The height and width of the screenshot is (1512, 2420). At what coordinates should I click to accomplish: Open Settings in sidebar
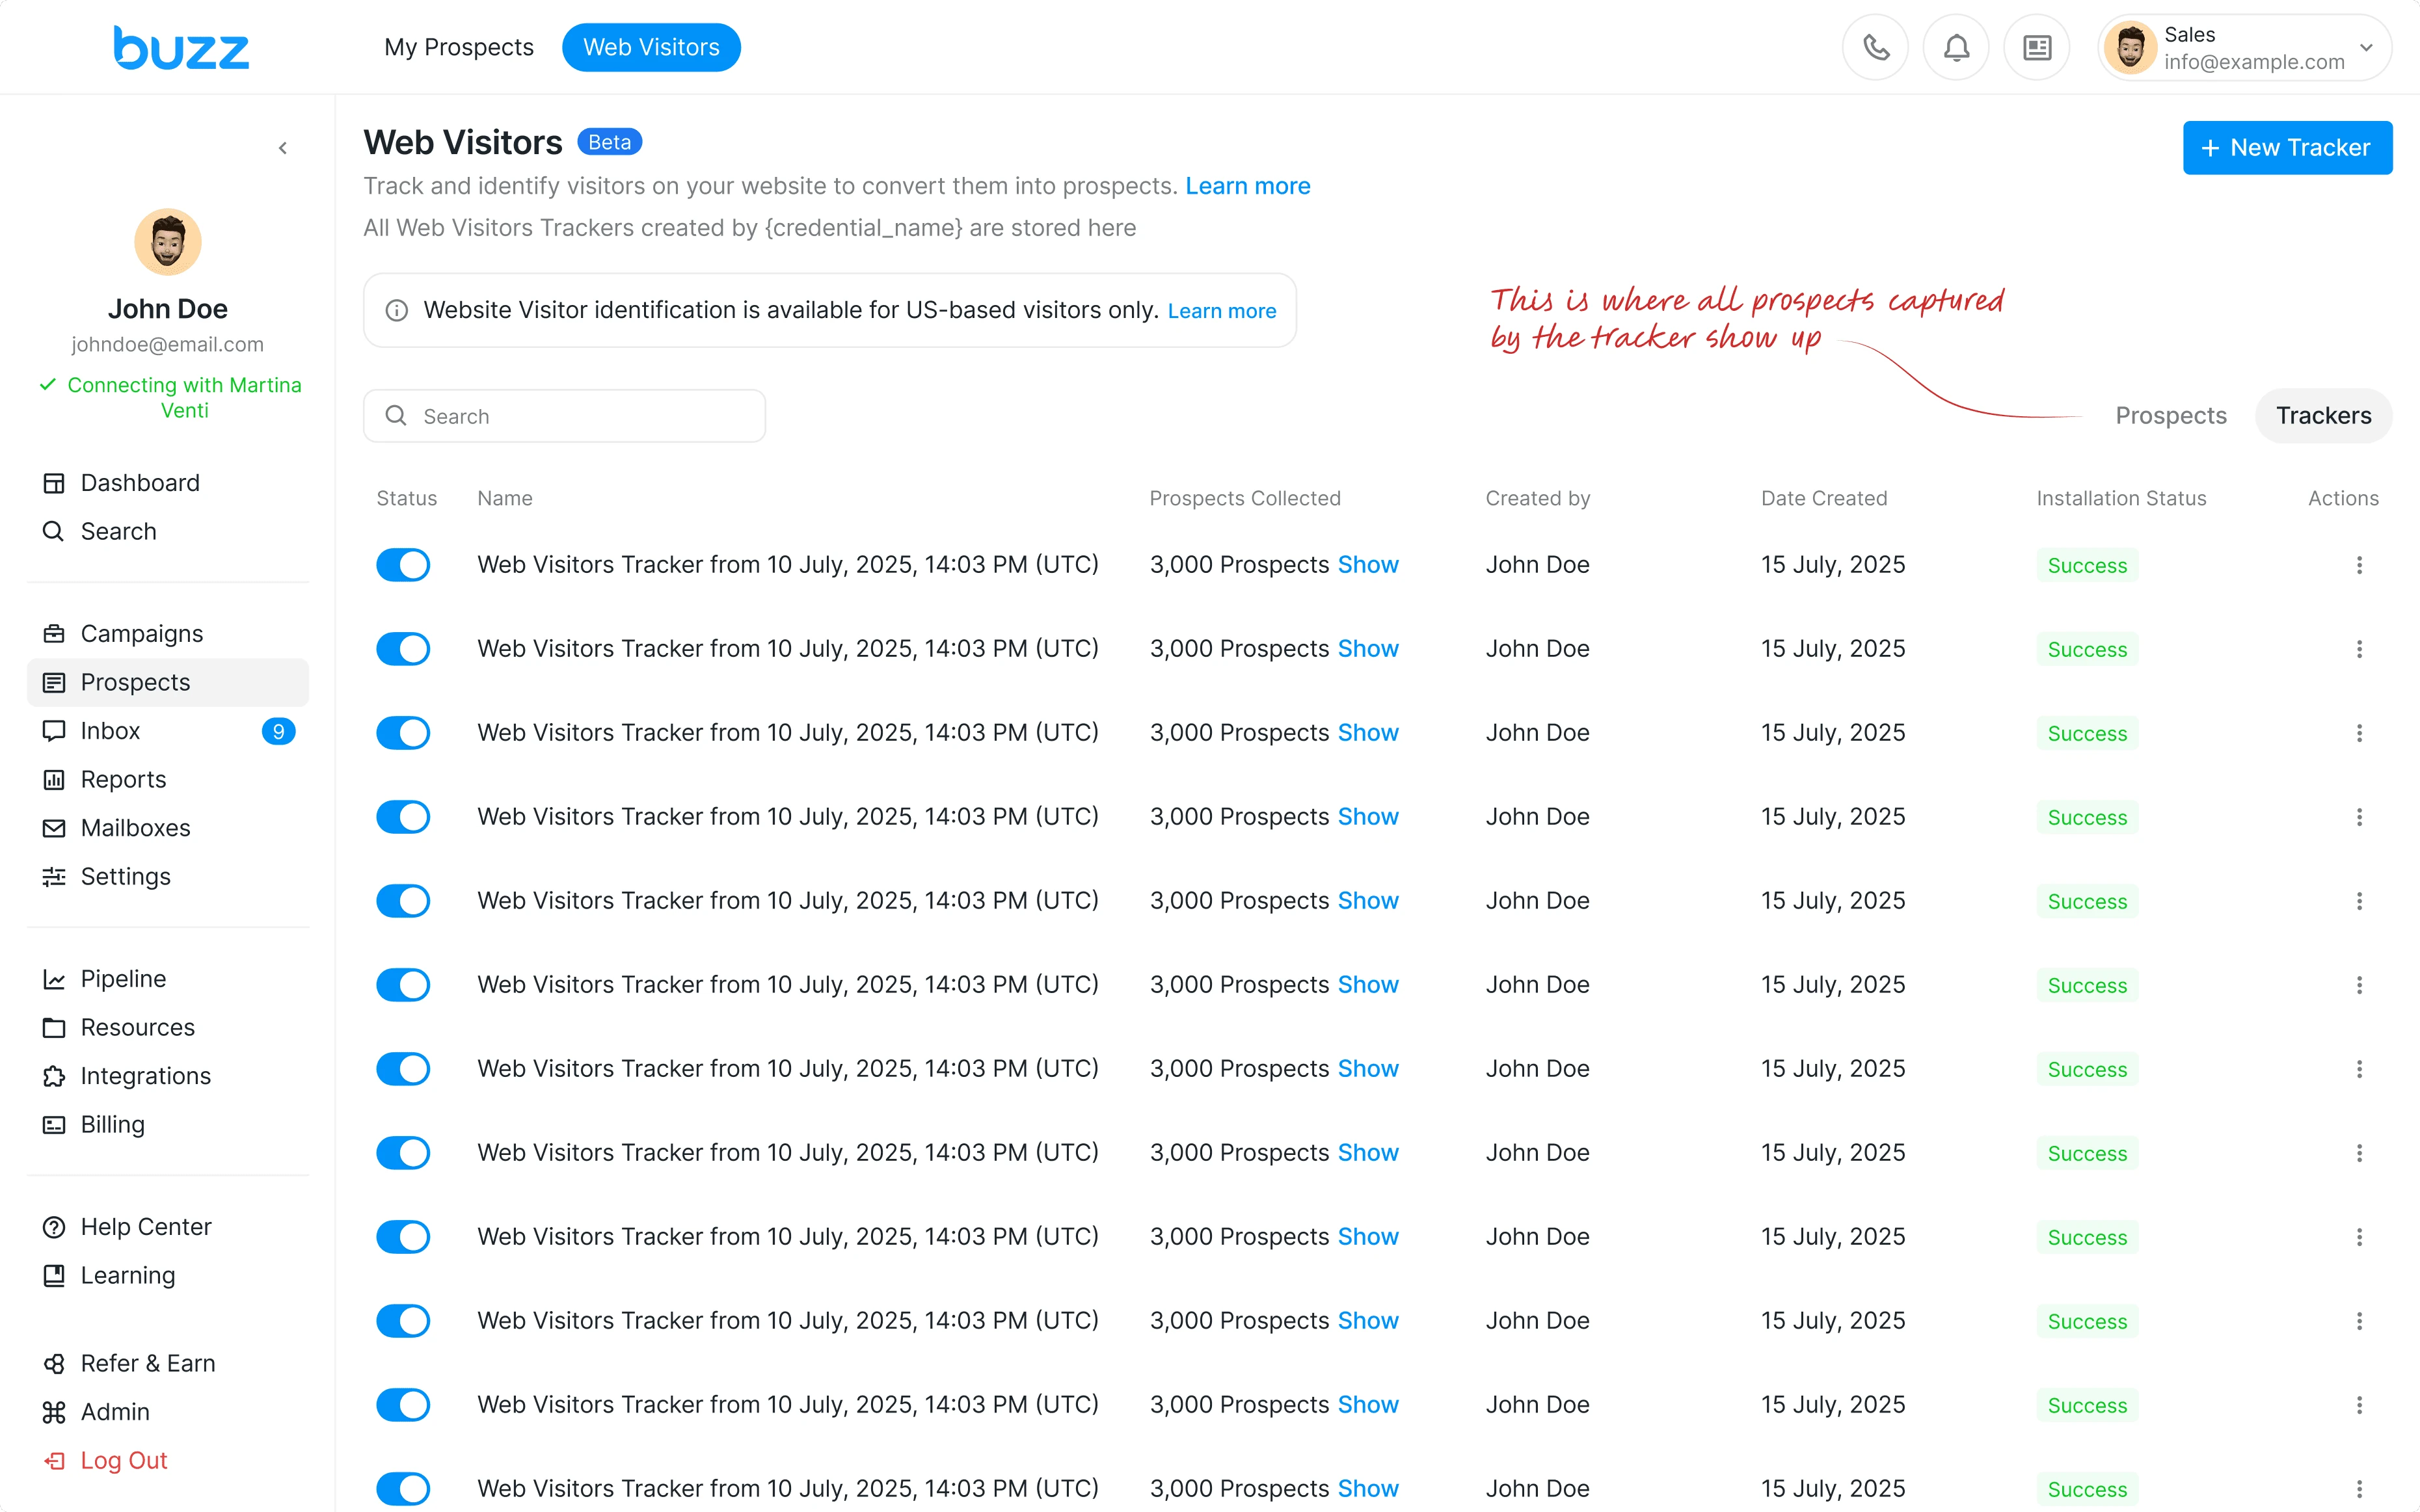pos(168,876)
